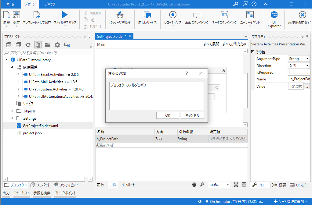Click キャンセル in annotation dialog
The image size is (312, 205).
point(192,115)
